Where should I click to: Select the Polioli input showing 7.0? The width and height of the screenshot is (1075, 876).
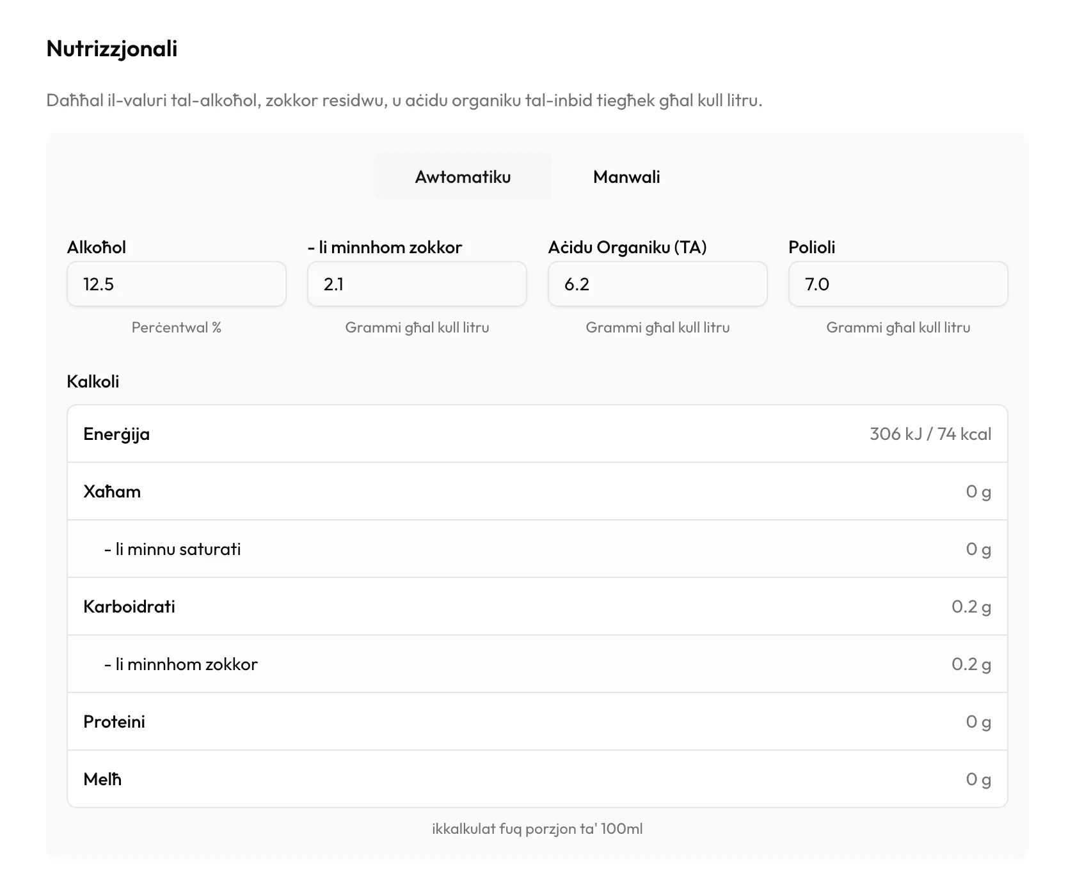pos(898,284)
